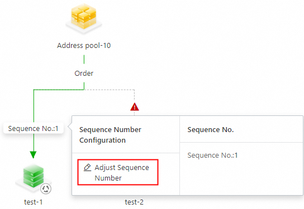Click empty area in Sequence No. panel

coord(241,177)
